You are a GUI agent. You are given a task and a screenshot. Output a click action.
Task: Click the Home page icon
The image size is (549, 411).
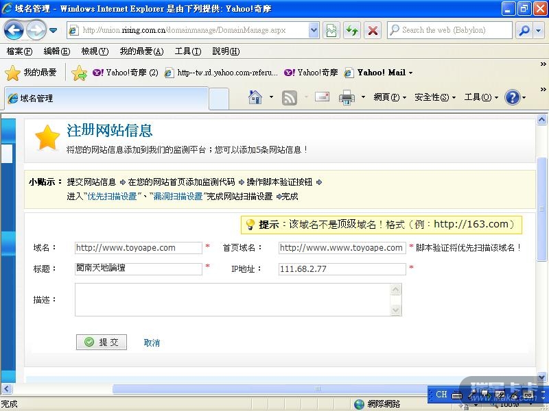tap(255, 97)
